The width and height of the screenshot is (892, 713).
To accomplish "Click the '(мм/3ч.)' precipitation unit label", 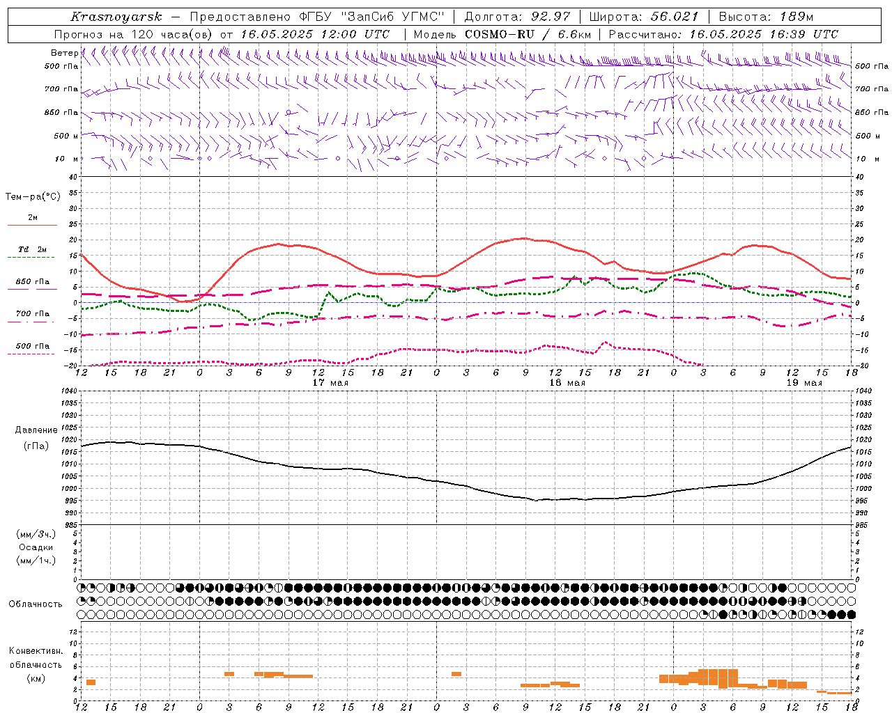I will coord(36,535).
